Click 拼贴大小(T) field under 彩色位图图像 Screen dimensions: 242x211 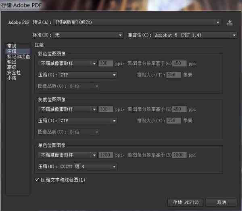pos(173,75)
